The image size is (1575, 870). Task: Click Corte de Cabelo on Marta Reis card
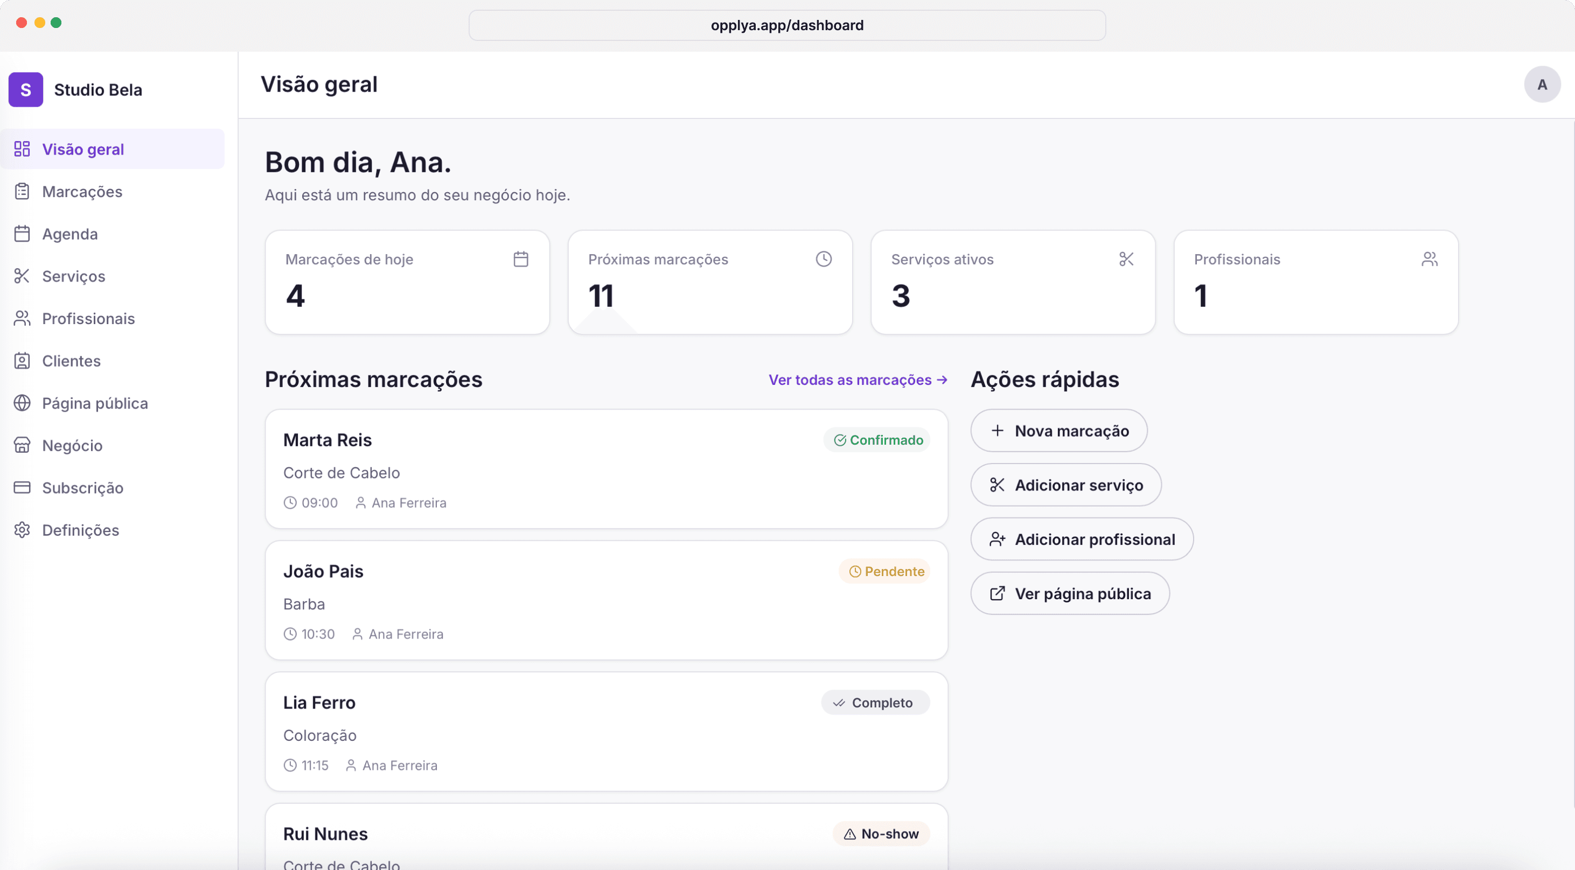[x=341, y=473]
